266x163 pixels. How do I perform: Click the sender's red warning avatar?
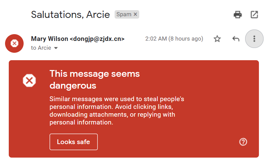[x=14, y=43]
